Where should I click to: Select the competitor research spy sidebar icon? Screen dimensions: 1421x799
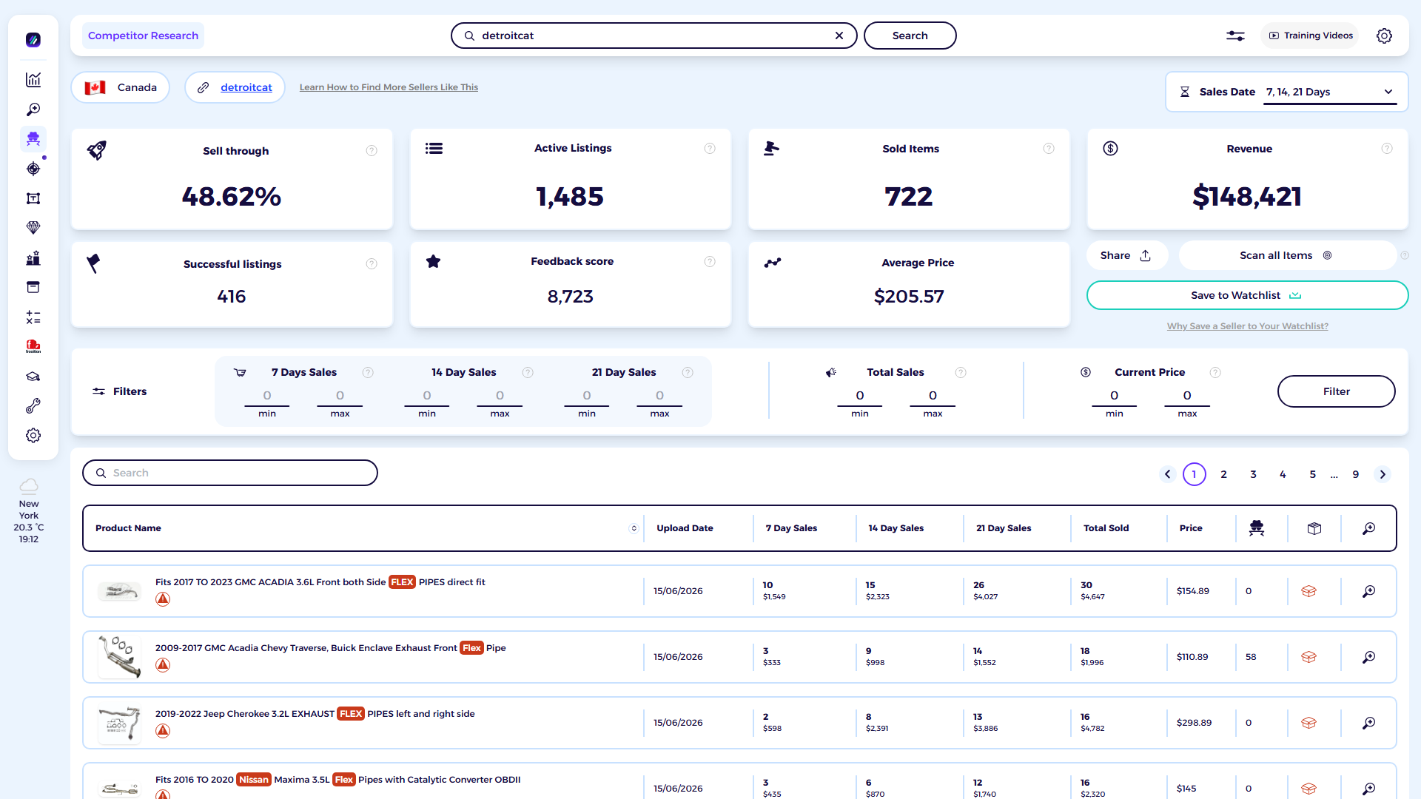click(x=33, y=139)
